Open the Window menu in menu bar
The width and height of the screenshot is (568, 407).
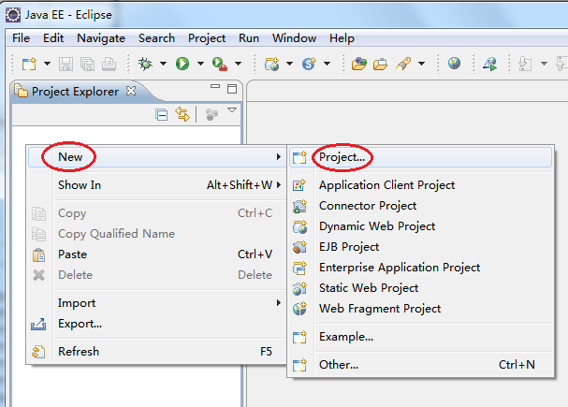(x=294, y=38)
